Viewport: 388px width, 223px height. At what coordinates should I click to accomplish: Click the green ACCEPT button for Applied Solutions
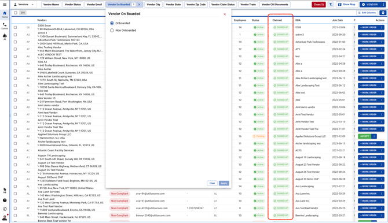364,136
